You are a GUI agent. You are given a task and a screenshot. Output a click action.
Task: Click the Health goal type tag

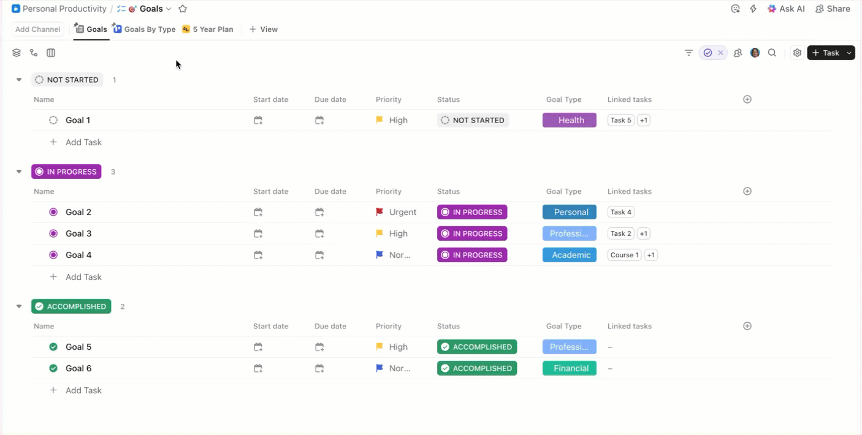(x=570, y=121)
